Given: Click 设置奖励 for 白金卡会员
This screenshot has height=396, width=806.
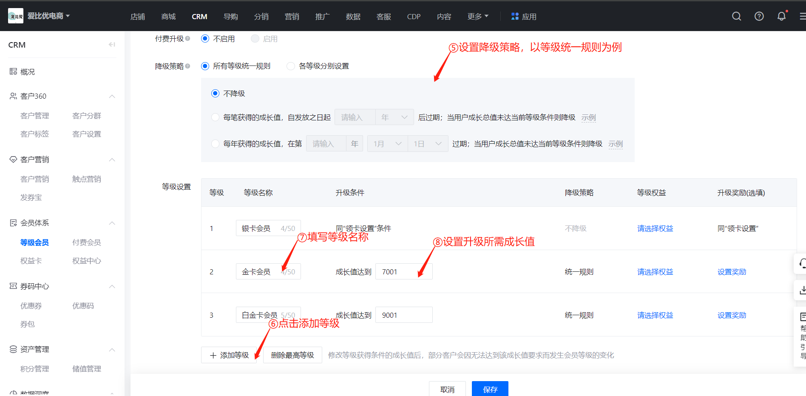Looking at the screenshot, I should click(x=732, y=315).
